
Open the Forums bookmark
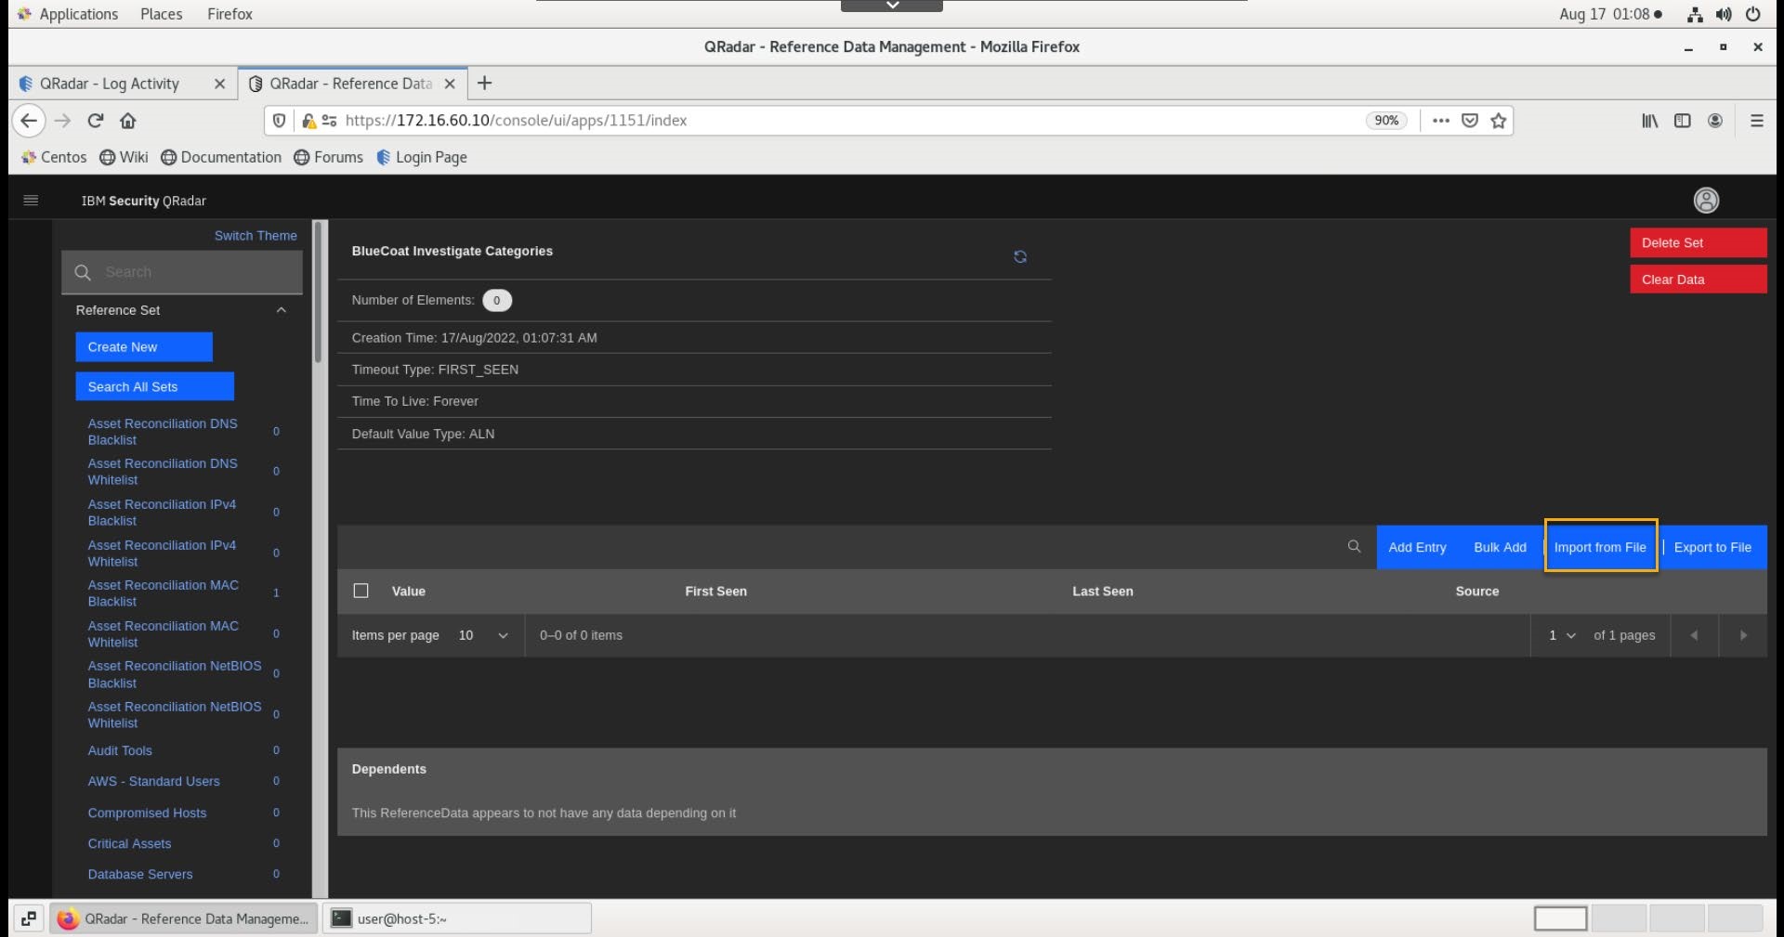(328, 157)
